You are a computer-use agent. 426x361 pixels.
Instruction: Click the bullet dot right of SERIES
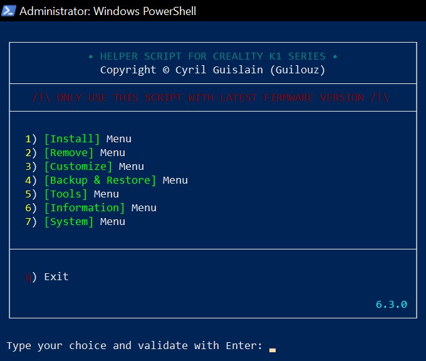coord(335,56)
